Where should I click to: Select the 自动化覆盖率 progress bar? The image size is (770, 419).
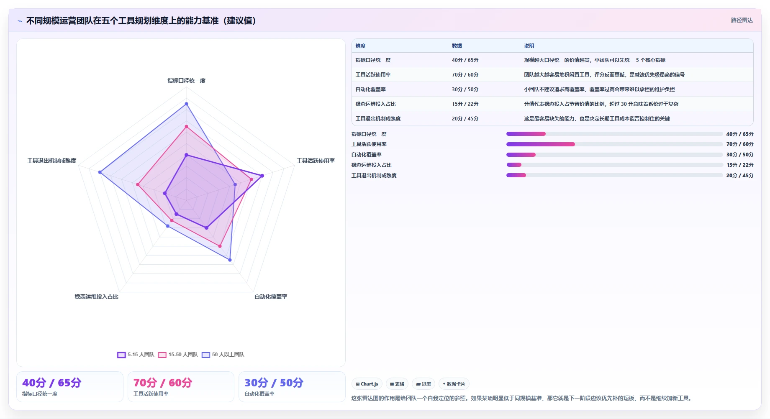click(x=614, y=155)
